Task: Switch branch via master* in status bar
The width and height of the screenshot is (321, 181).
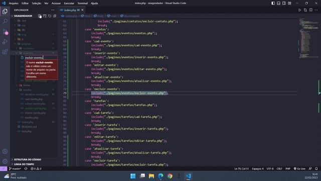Action: (15, 169)
